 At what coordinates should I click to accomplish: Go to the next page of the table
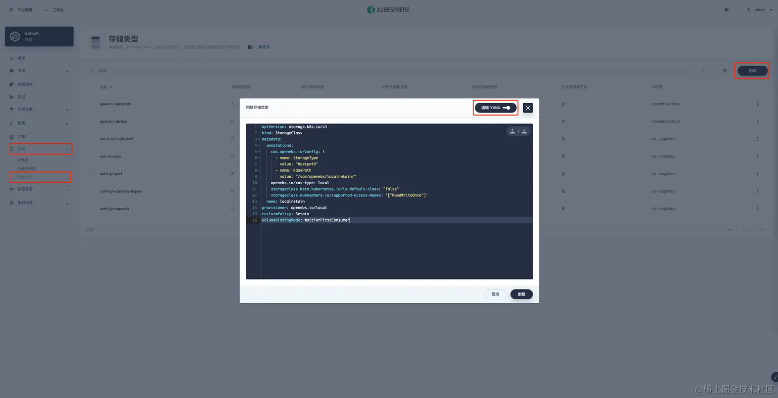(762, 230)
